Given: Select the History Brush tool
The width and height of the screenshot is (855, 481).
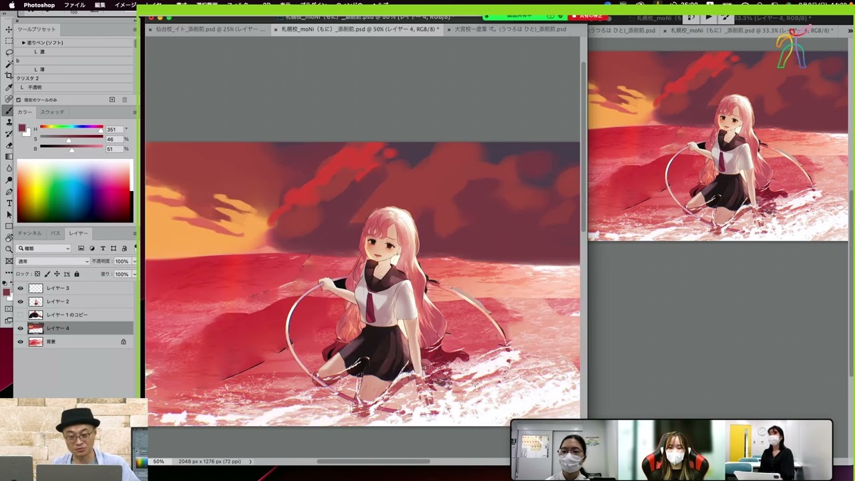Looking at the screenshot, I should point(9,134).
